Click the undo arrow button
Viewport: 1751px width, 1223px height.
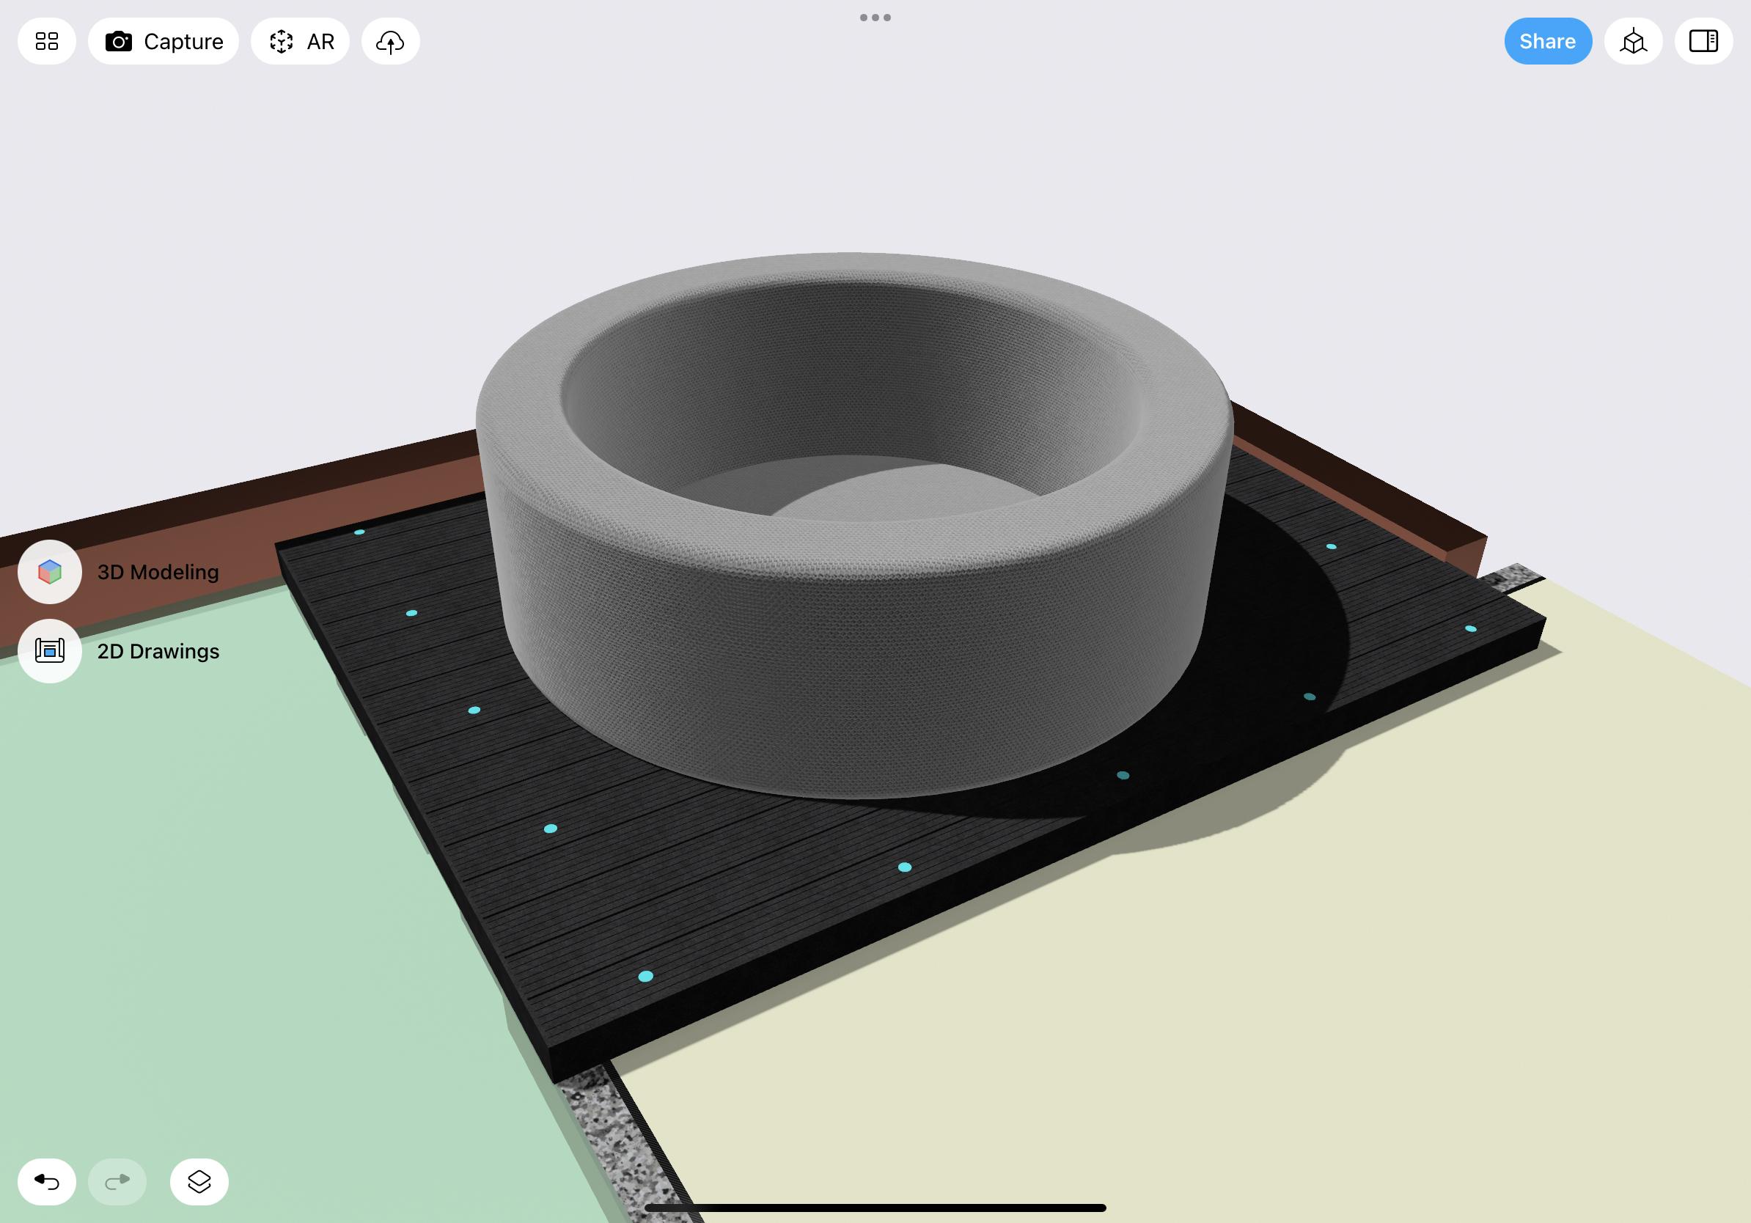tap(46, 1181)
